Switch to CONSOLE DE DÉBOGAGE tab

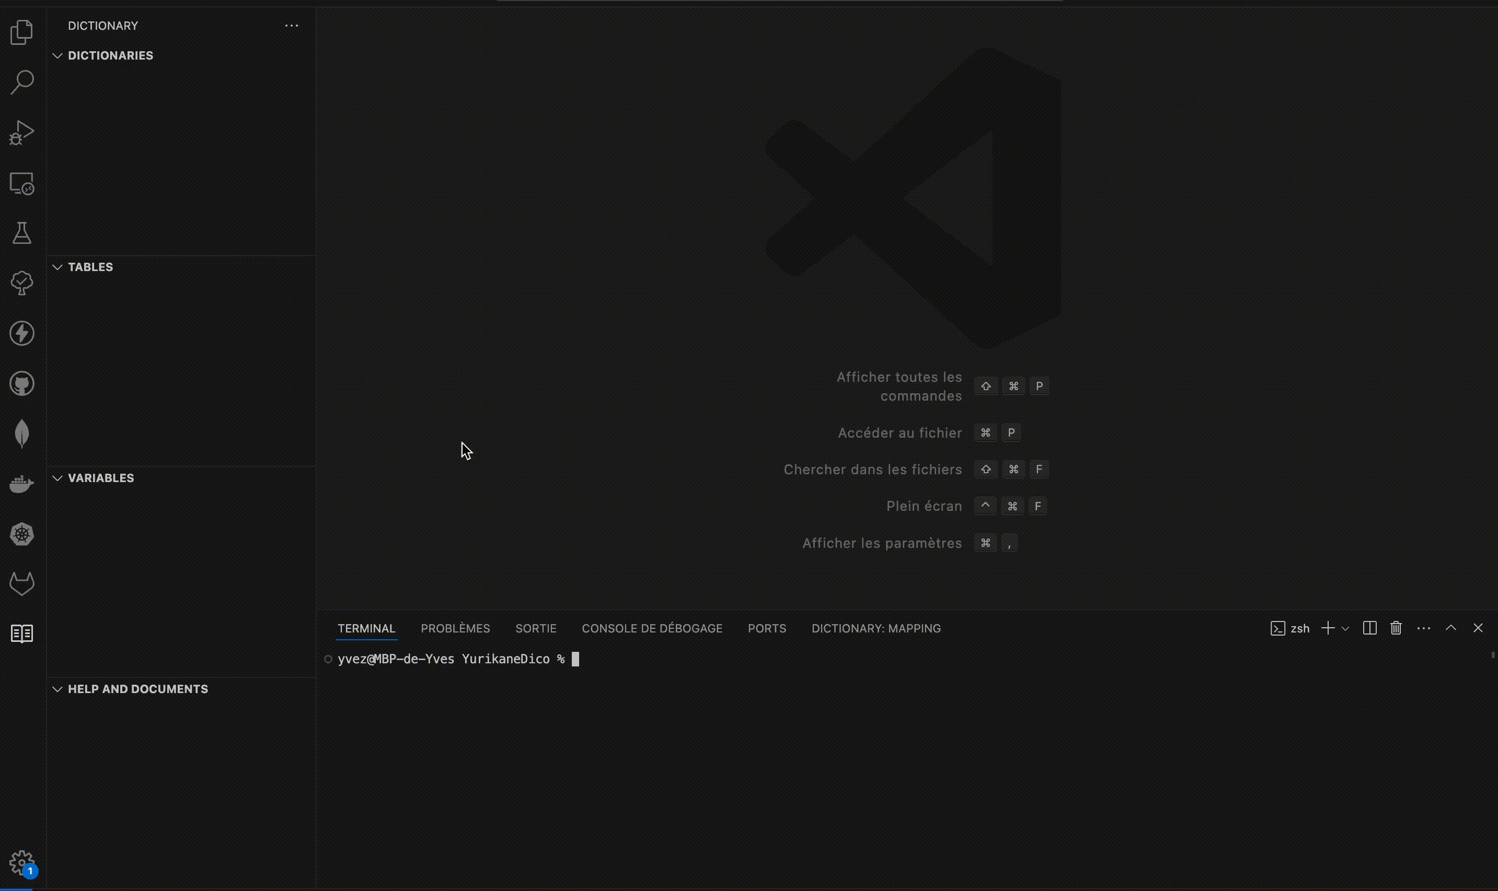point(652,629)
